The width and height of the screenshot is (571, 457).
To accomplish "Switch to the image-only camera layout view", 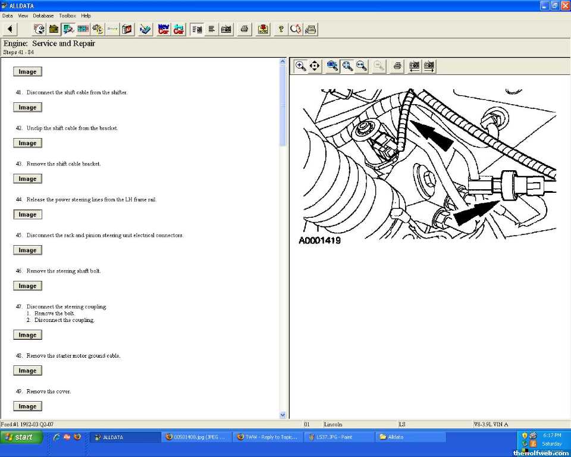I will [226, 29].
